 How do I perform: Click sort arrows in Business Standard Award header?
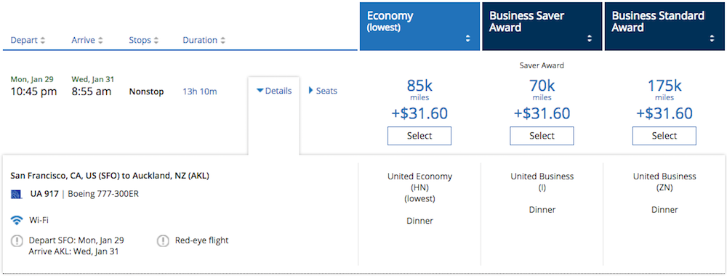tap(712, 39)
